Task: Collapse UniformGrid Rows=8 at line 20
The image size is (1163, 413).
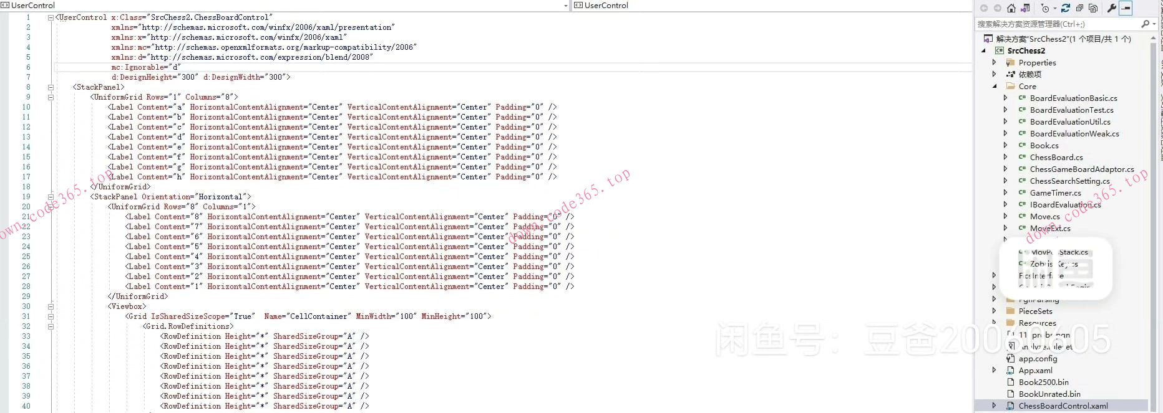Action: click(x=51, y=207)
